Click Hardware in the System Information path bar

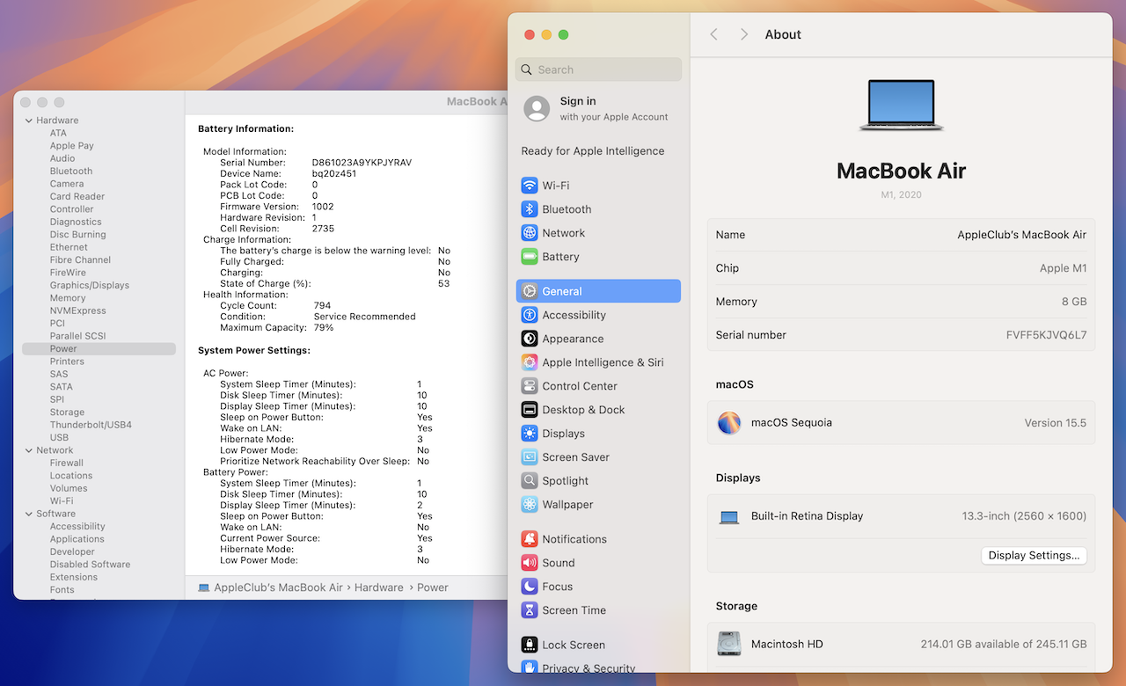[379, 587]
